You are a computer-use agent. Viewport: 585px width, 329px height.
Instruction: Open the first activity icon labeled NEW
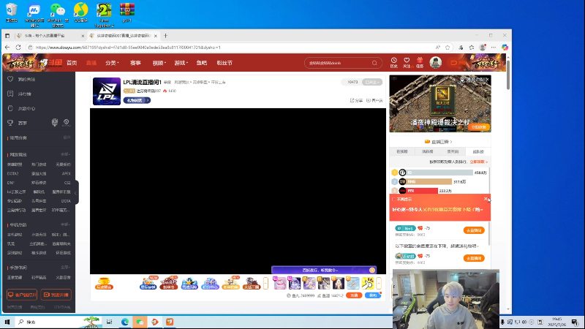[148, 284]
